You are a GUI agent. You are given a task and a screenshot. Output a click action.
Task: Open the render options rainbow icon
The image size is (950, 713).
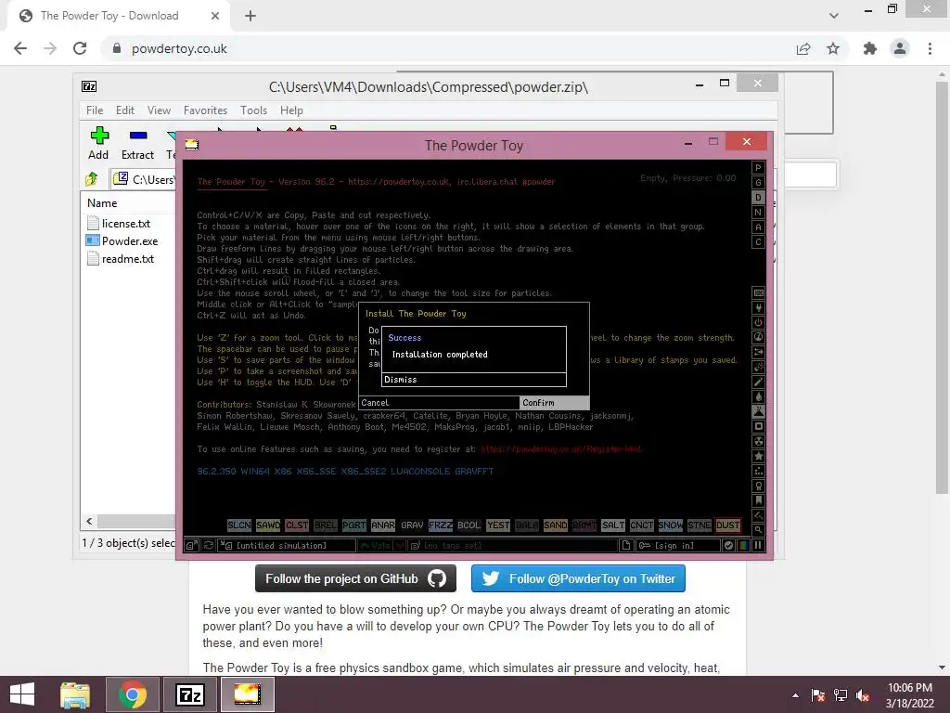pyautogui.click(x=743, y=546)
